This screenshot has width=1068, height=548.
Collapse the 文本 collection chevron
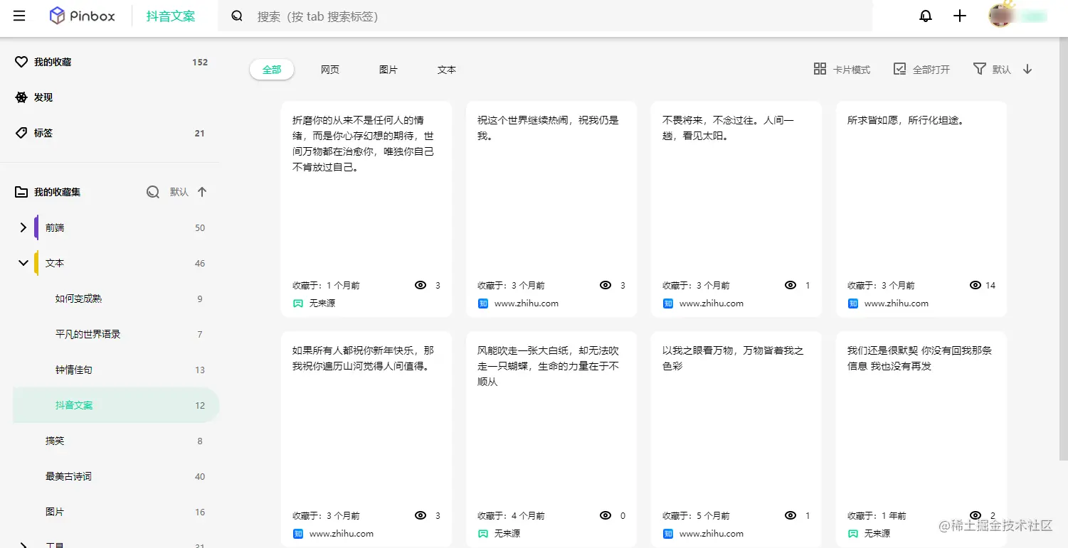pyautogui.click(x=23, y=263)
